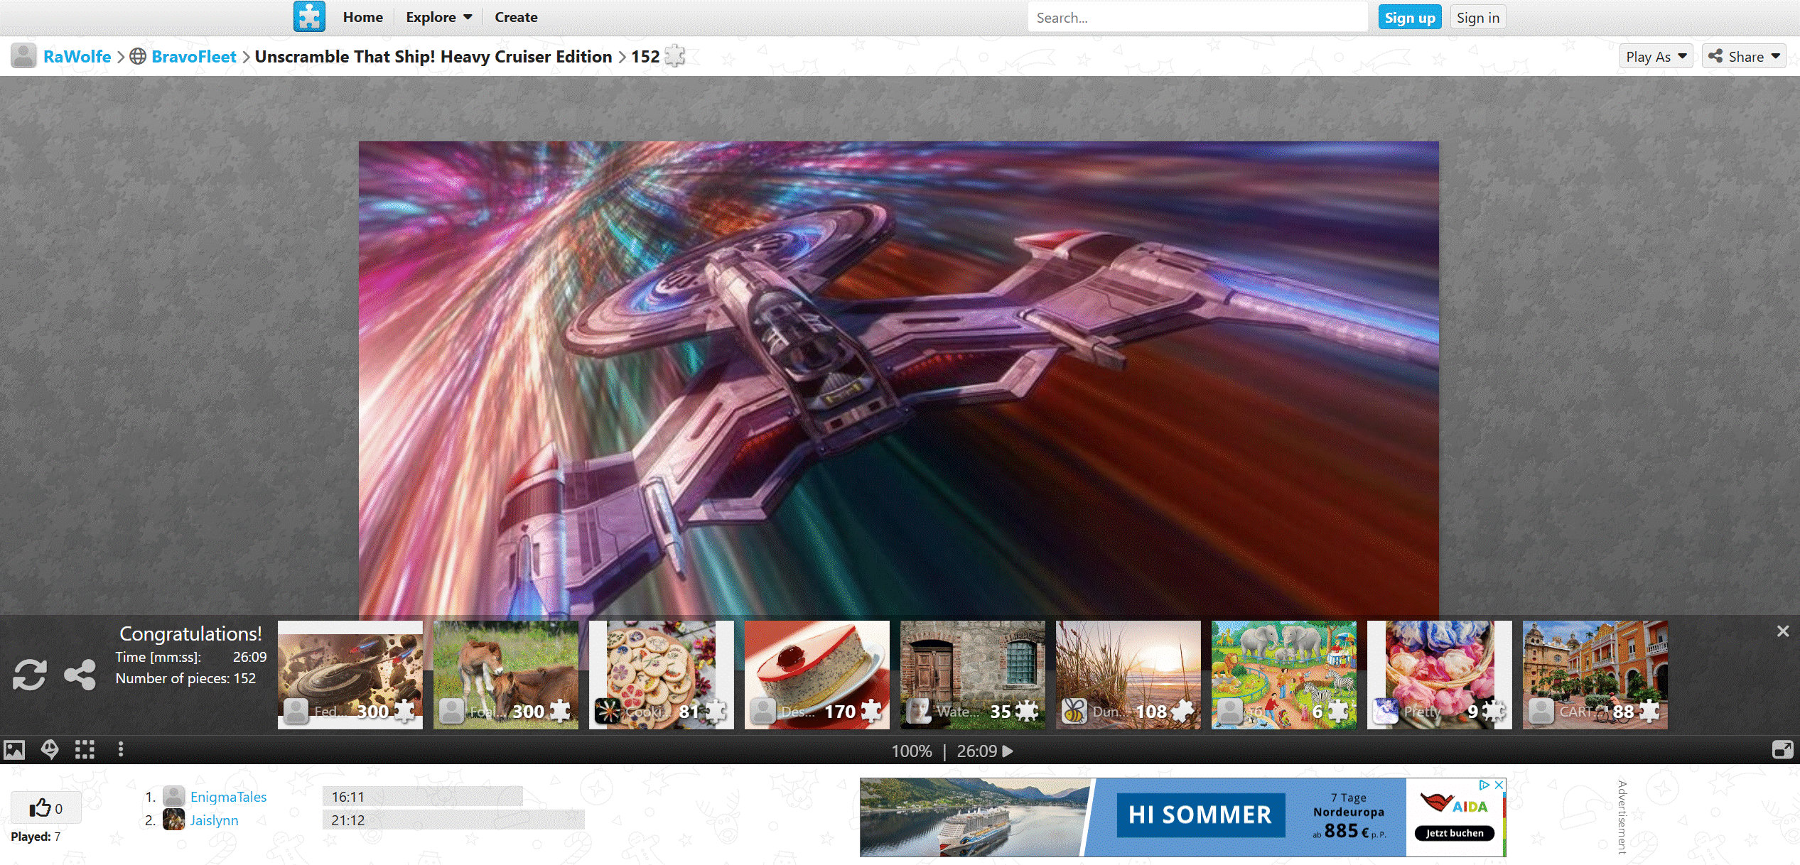Open the BravoFleet album link
Screen dimensions: 1800x865
tap(193, 56)
